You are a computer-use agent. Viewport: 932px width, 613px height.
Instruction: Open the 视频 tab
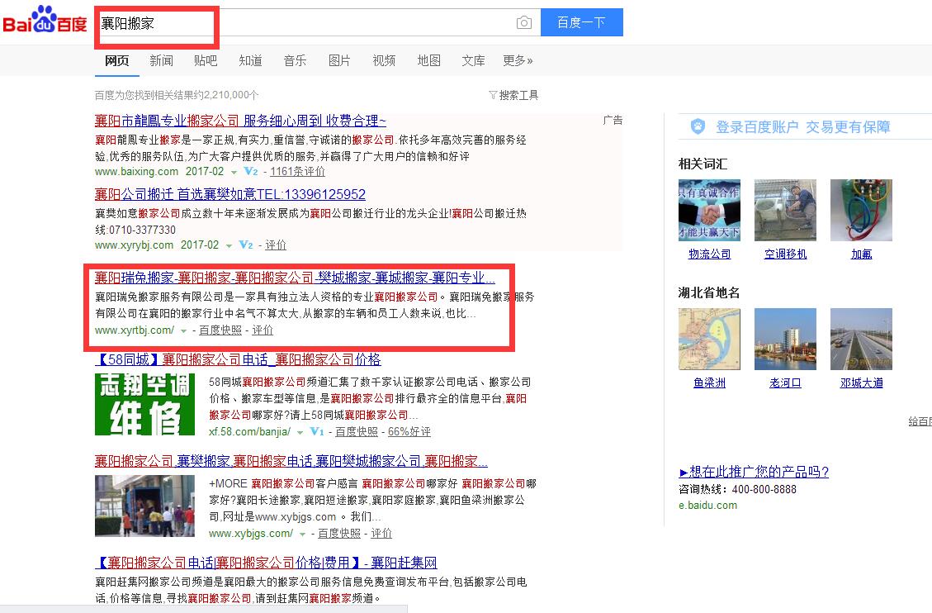tap(384, 60)
